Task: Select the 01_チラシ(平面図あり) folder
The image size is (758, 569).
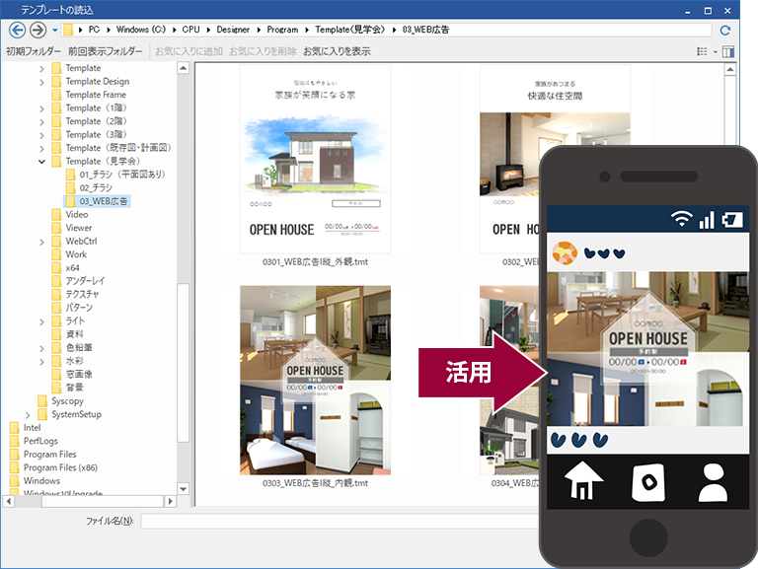Action: [x=115, y=174]
